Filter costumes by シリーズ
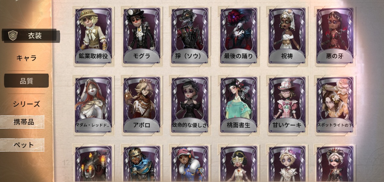The image size is (384, 182). [26, 104]
